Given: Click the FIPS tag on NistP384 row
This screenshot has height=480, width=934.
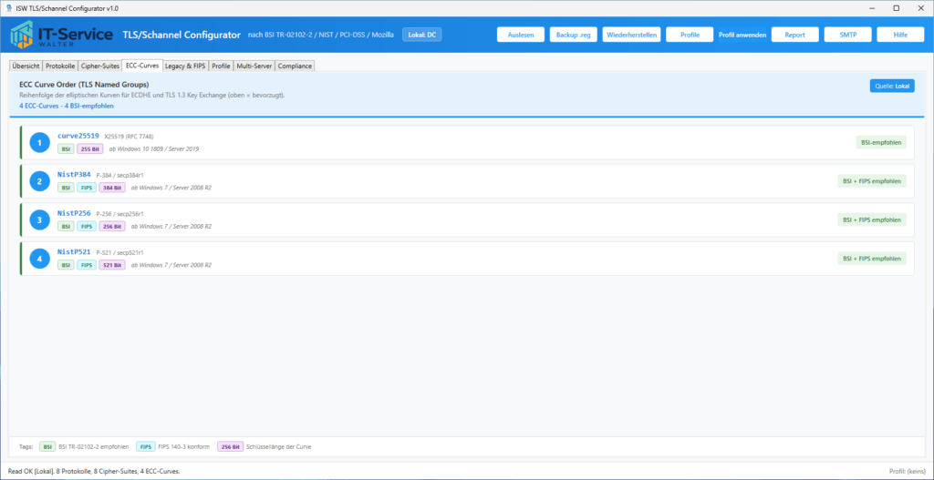Looking at the screenshot, I should [x=87, y=188].
